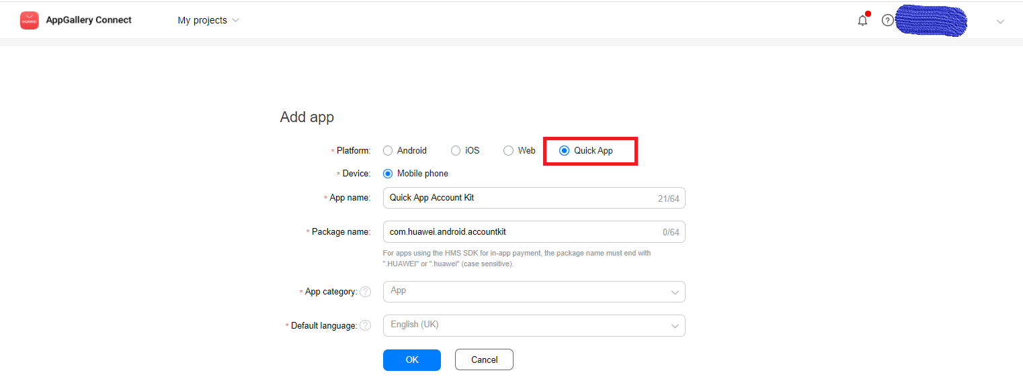Focus the App name input field
1023x389 pixels.
point(534,198)
